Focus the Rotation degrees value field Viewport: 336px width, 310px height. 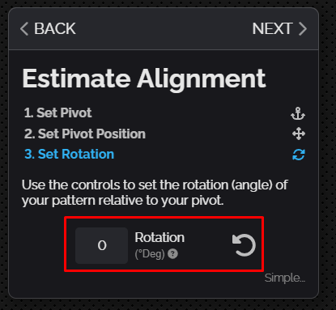(x=102, y=245)
